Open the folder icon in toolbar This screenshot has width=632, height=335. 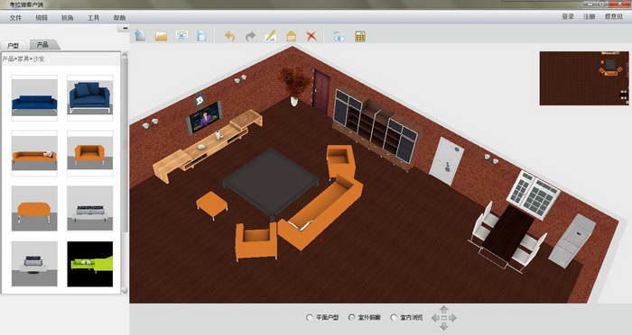coord(161,36)
